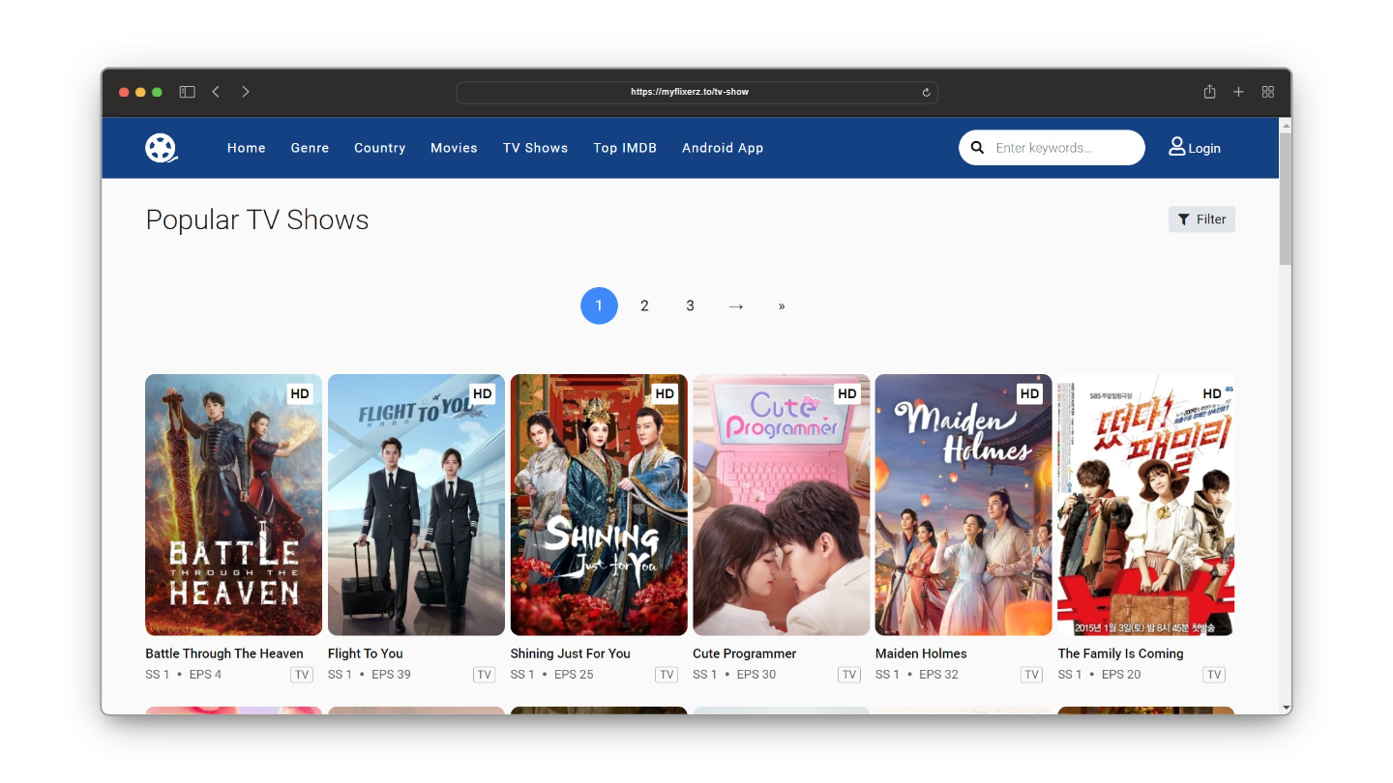Click the Cute Programmer title link

(x=745, y=653)
